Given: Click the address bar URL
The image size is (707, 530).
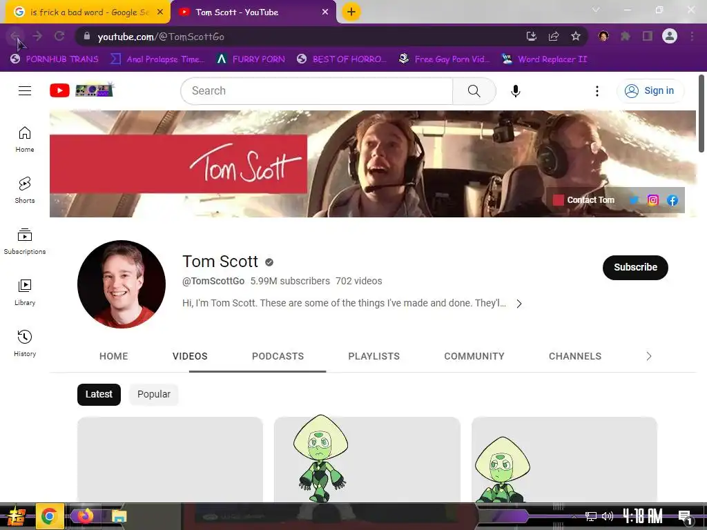Looking at the screenshot, I should tap(160, 37).
